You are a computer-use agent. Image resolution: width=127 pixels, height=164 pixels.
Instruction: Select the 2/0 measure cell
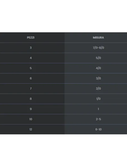tap(98, 88)
